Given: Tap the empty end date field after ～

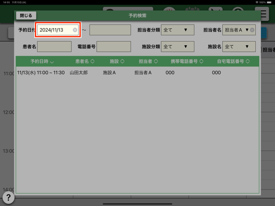Looking at the screenshot, I should tap(110, 30).
